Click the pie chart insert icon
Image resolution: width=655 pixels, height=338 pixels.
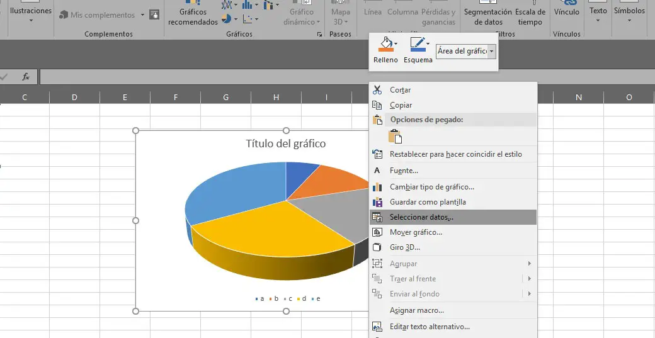click(227, 19)
